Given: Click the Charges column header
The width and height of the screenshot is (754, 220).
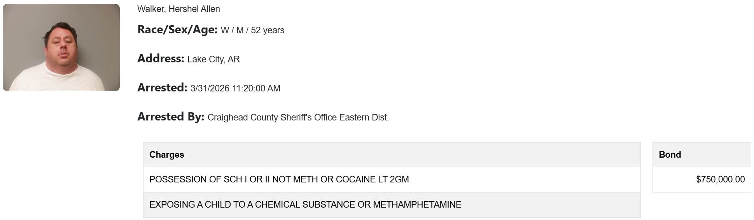Looking at the screenshot, I should pyautogui.click(x=167, y=155).
